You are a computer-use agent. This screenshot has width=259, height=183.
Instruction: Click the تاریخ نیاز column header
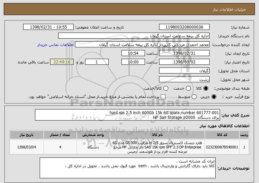click(27, 135)
